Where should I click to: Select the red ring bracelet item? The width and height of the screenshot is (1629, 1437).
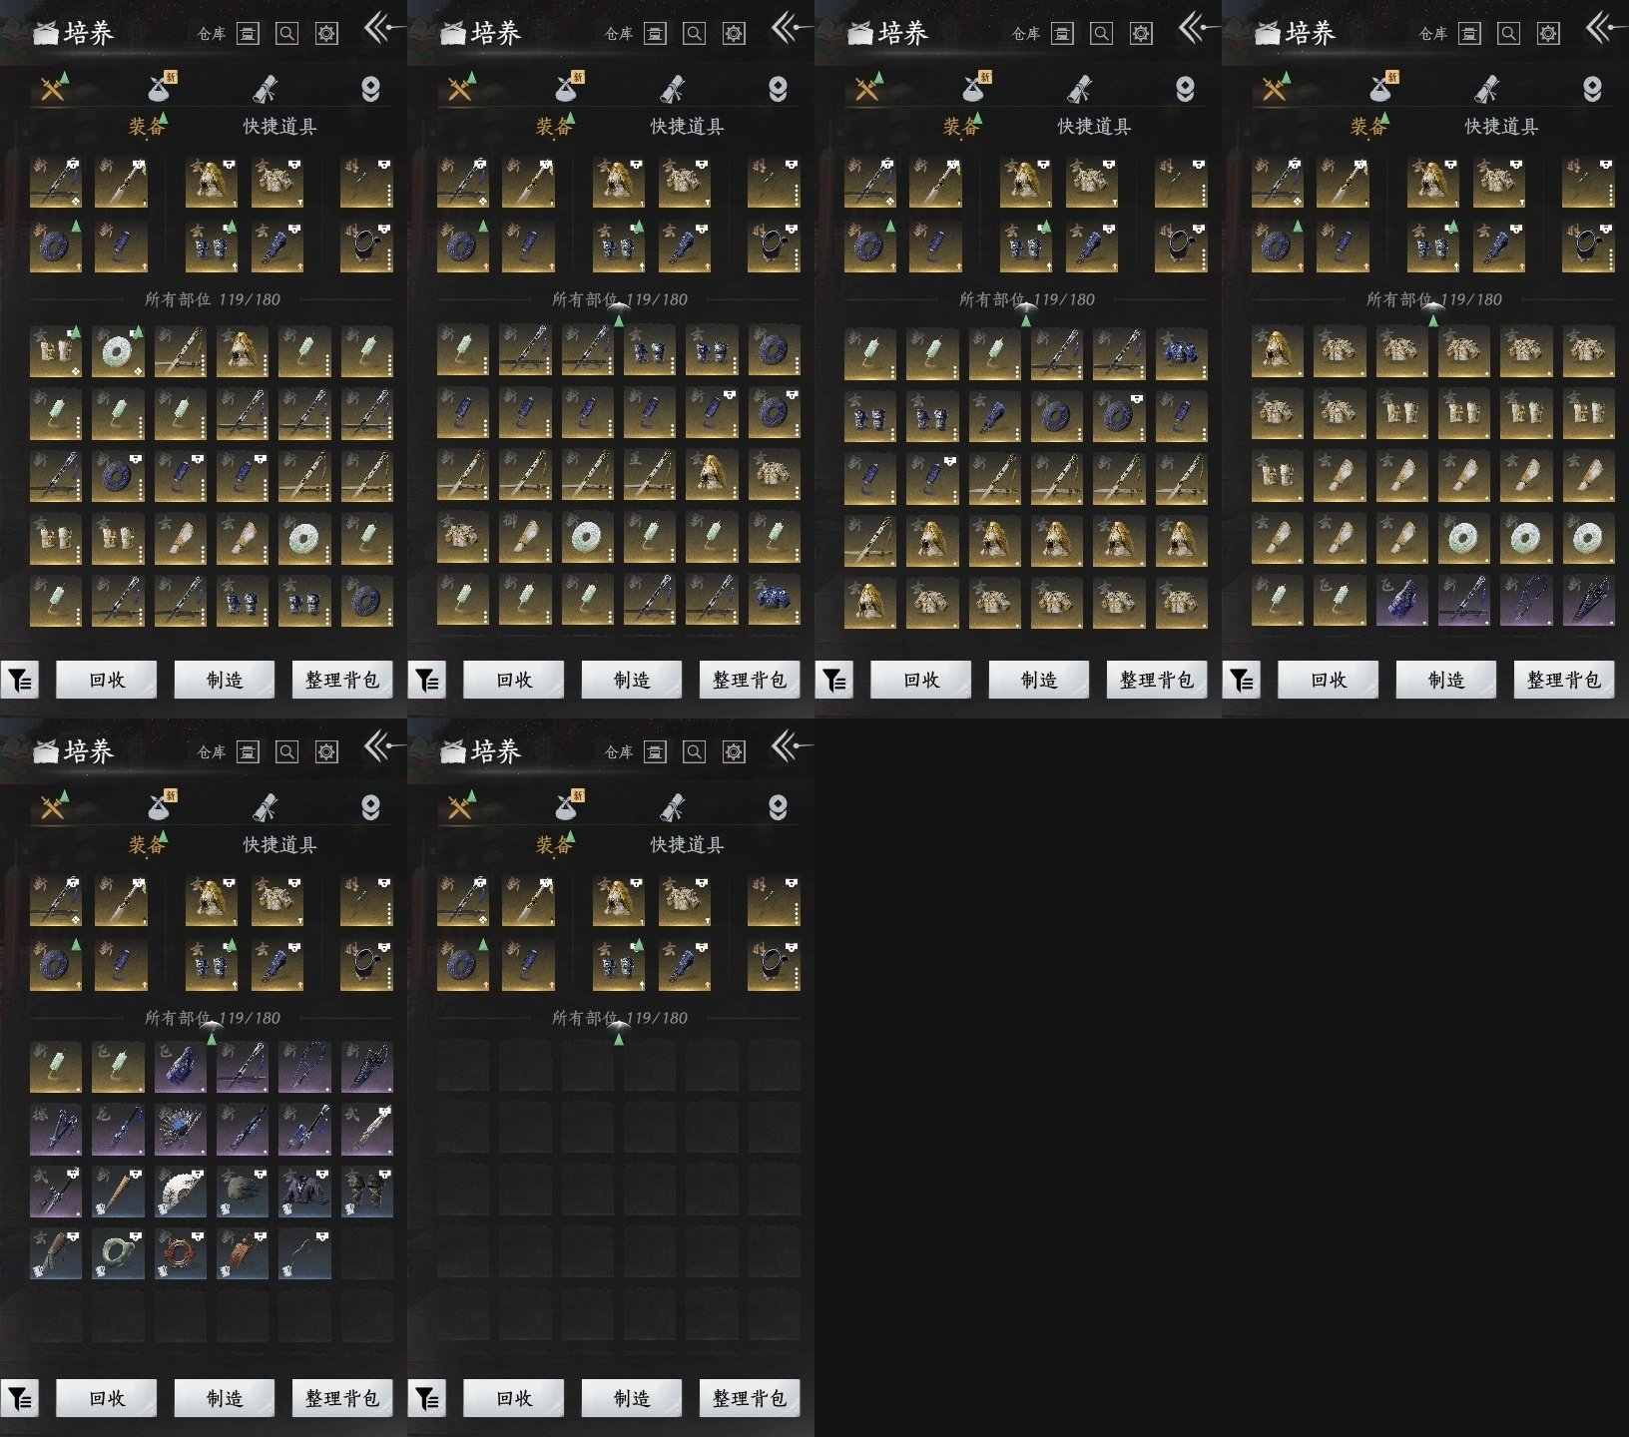(x=181, y=1253)
